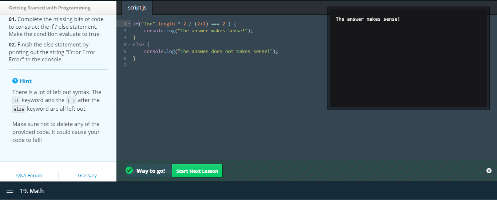Image resolution: width=497 pixels, height=200 pixels.
Task: Click the "Make sure not to delete" hint paragraph
Action: point(56,132)
